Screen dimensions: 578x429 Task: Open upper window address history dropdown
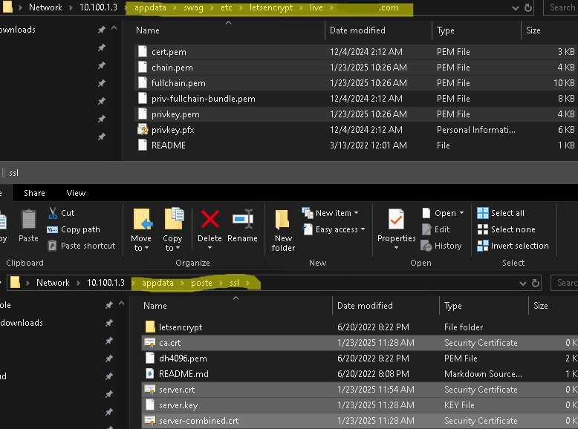pos(516,8)
